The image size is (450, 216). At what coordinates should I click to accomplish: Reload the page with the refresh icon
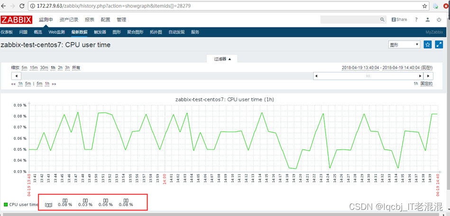[x=22, y=6]
